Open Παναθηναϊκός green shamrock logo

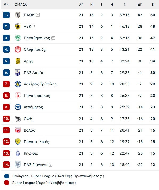click(x=18, y=38)
